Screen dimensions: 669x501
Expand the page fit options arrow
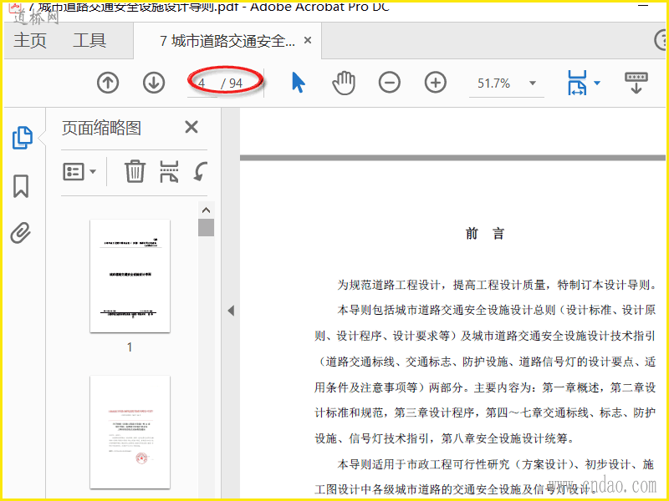coord(597,83)
